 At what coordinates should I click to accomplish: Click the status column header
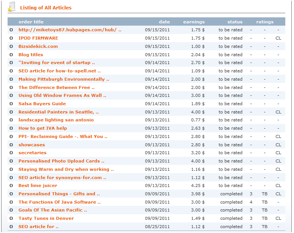pyautogui.click(x=235, y=22)
